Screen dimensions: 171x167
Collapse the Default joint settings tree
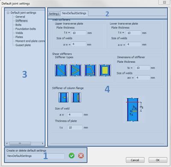pos(8,13)
